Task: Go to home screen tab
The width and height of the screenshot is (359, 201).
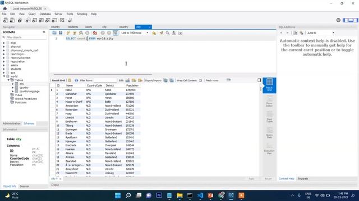Action: pos(5,8)
